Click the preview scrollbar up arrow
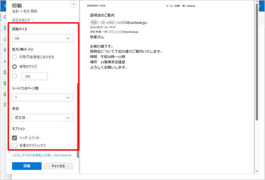The width and height of the screenshot is (265, 180). [x=257, y=2]
